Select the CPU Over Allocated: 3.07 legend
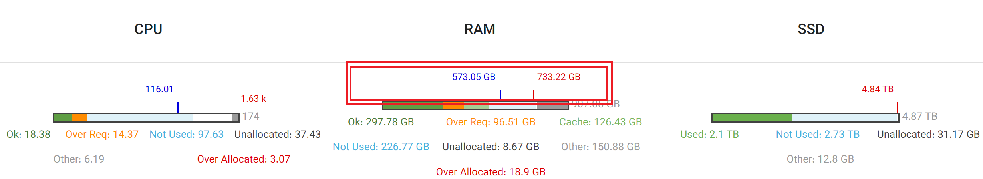 [244, 159]
